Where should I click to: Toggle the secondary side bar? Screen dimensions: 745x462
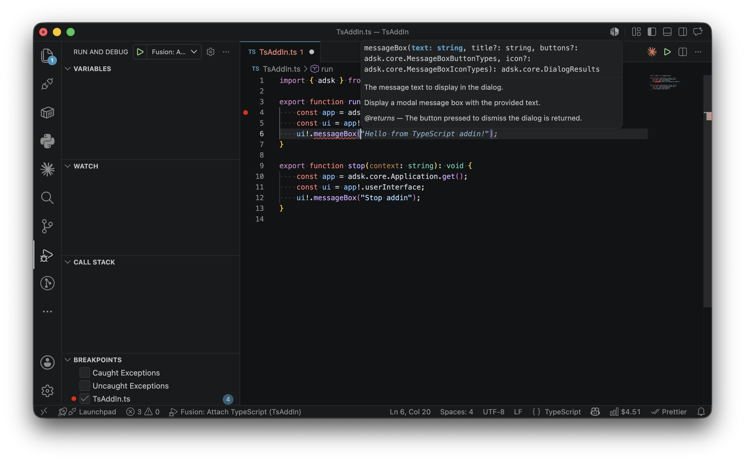[683, 32]
